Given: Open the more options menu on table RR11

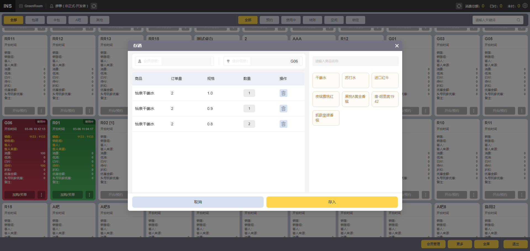Looking at the screenshot, I should tap(41, 111).
